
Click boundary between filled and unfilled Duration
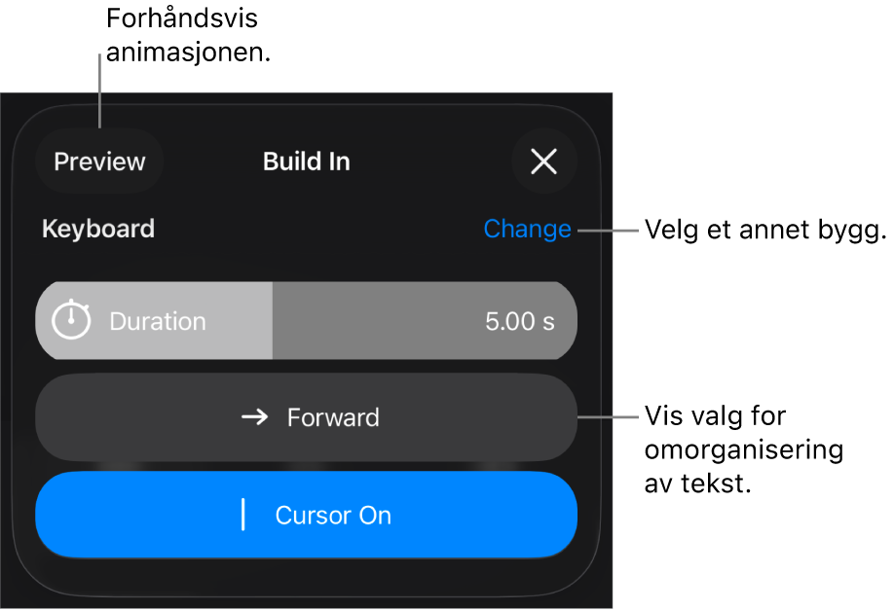coord(272,321)
